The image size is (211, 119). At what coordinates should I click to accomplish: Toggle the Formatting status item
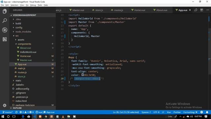click(x=190, y=112)
